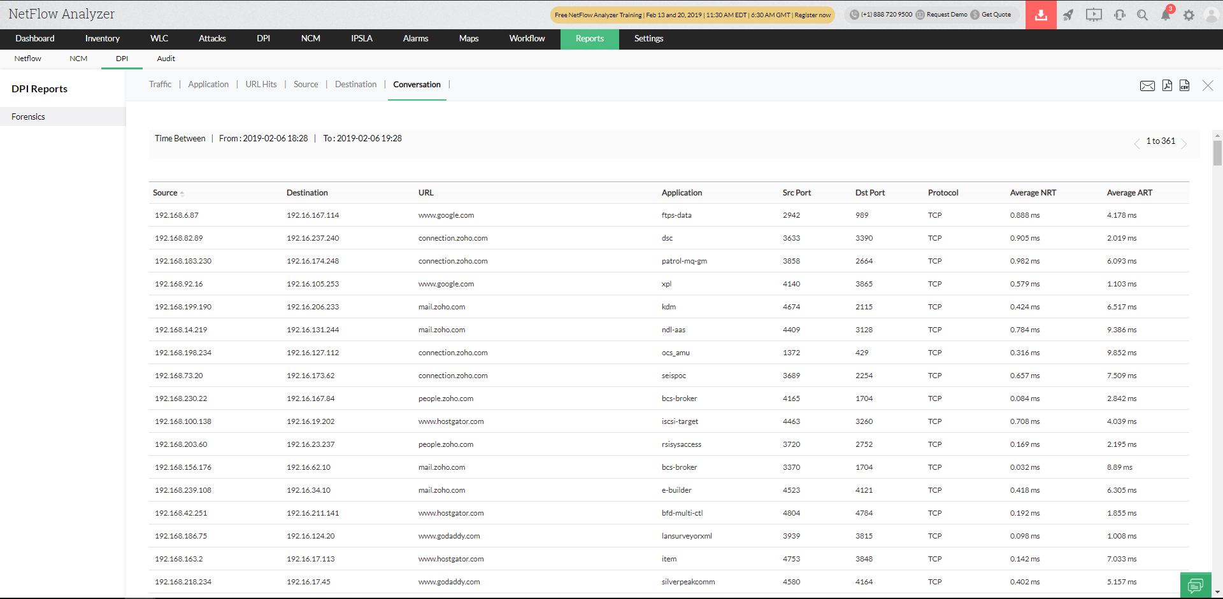The height and width of the screenshot is (599, 1223).
Task: Open the IPSLA menu
Action: (362, 39)
